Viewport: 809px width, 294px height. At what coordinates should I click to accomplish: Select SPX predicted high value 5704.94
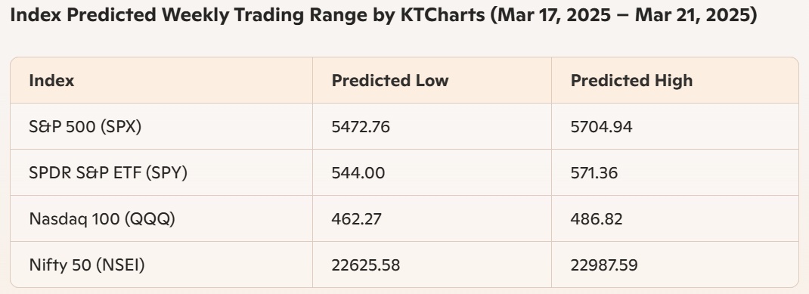(x=601, y=126)
